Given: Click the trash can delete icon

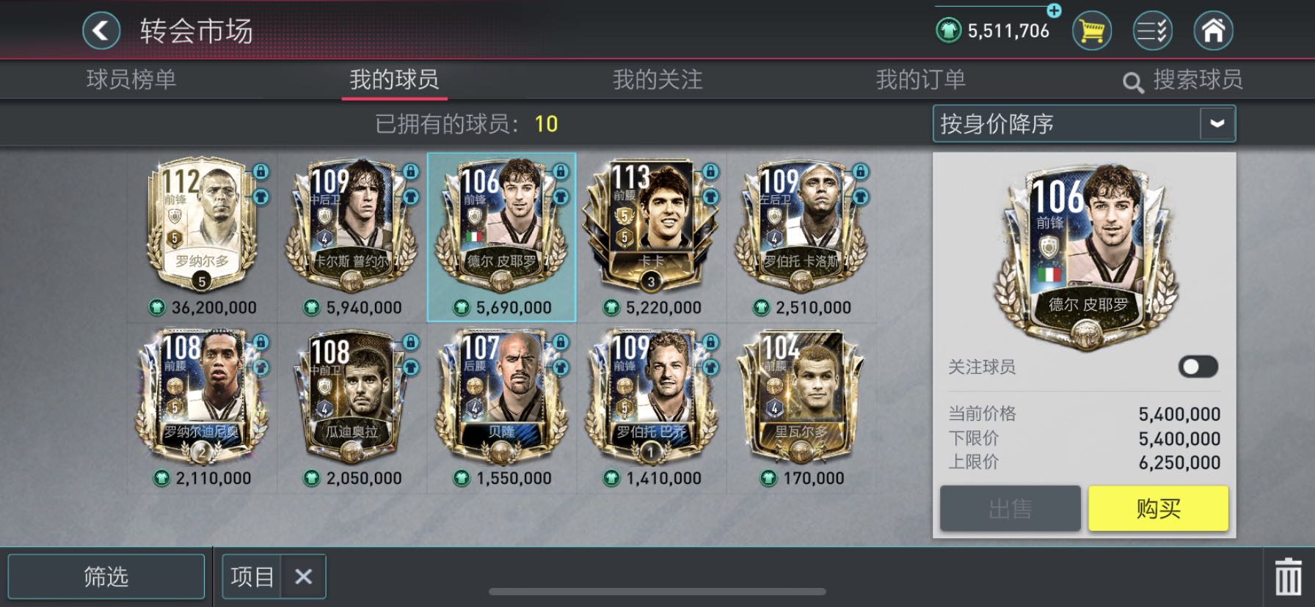Looking at the screenshot, I should tap(1288, 576).
